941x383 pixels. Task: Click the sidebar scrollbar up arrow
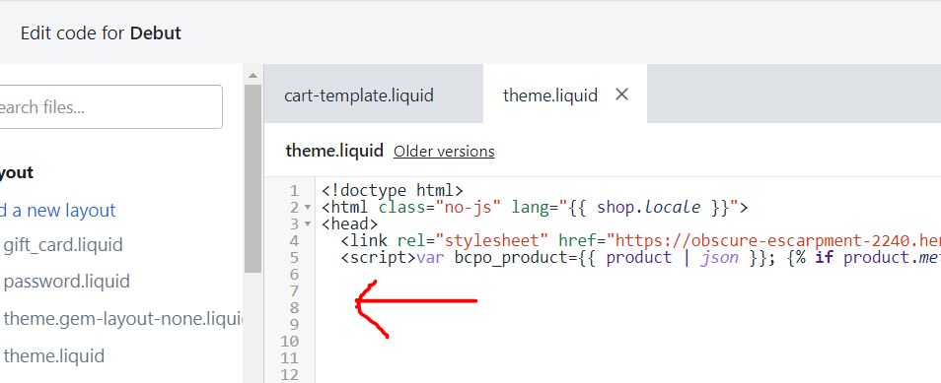click(x=253, y=76)
